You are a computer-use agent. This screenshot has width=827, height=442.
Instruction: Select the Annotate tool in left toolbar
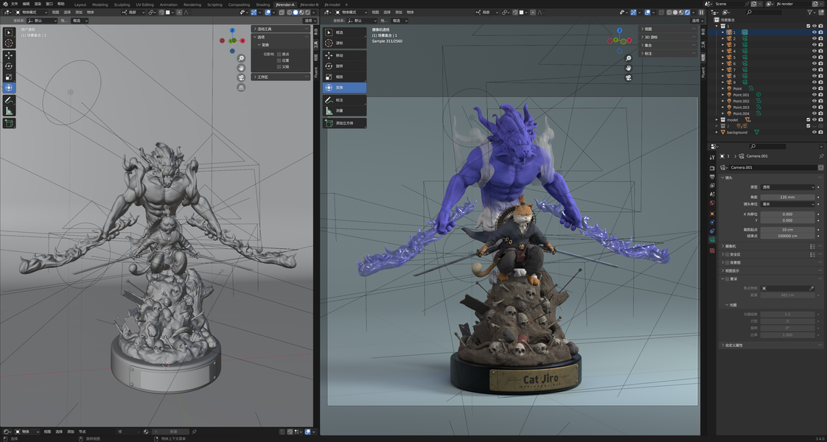click(9, 99)
